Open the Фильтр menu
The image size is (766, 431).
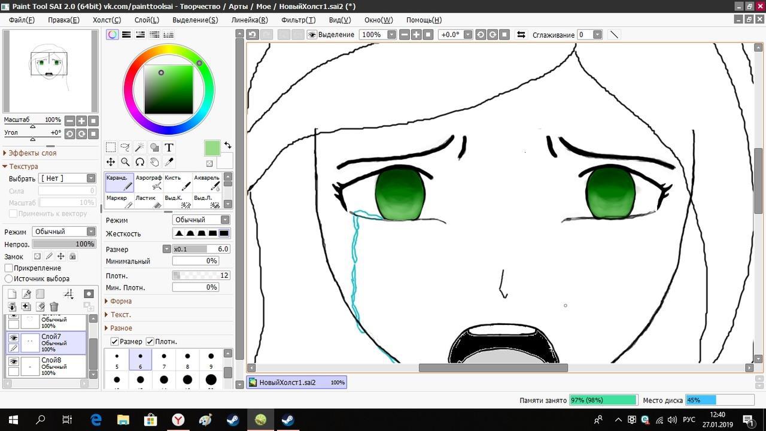[x=298, y=20]
